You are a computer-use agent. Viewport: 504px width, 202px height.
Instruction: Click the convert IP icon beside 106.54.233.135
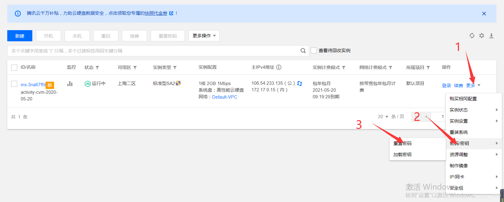point(300,84)
